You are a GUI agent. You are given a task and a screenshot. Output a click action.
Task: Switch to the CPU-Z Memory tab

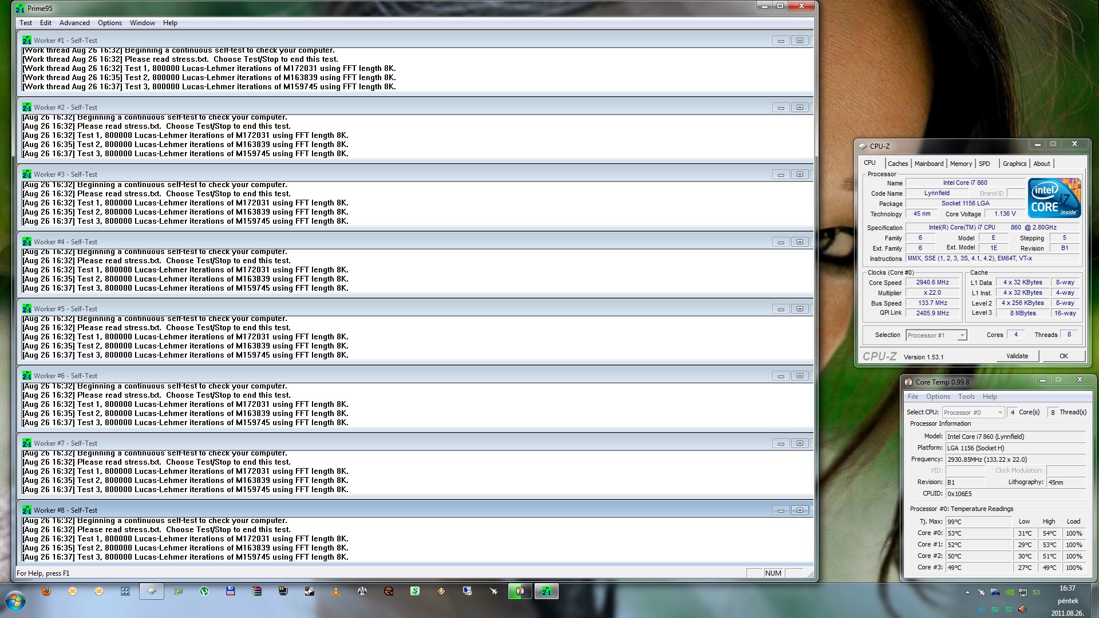point(961,164)
